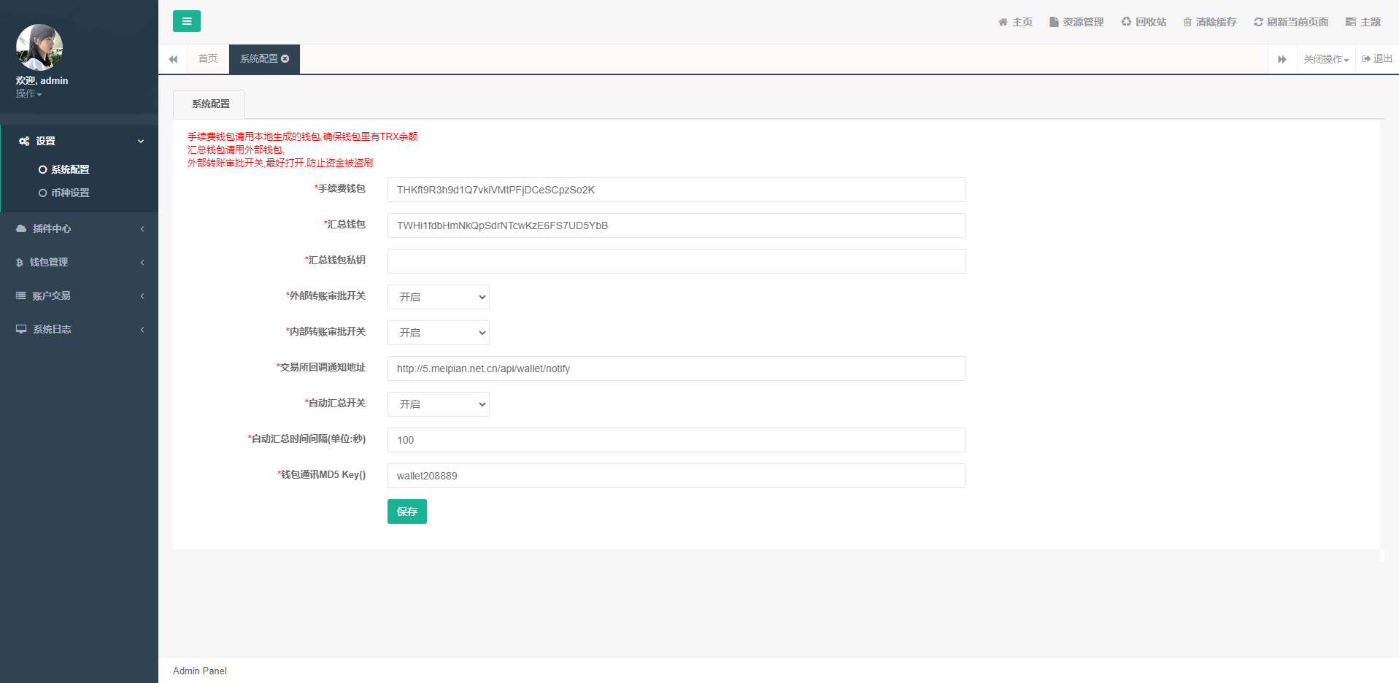Click the green hamburger menu toggle button
1399x683 pixels.
[x=186, y=21]
